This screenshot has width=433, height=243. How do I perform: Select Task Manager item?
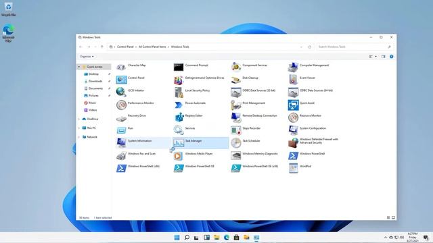201,142
